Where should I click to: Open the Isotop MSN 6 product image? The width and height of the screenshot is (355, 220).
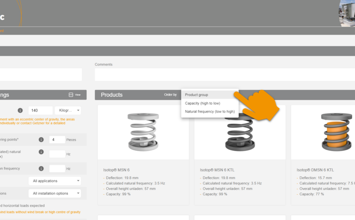(x=143, y=132)
